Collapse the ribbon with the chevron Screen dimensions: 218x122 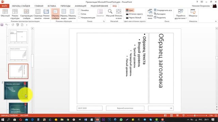pyautogui.click(x=216, y=21)
